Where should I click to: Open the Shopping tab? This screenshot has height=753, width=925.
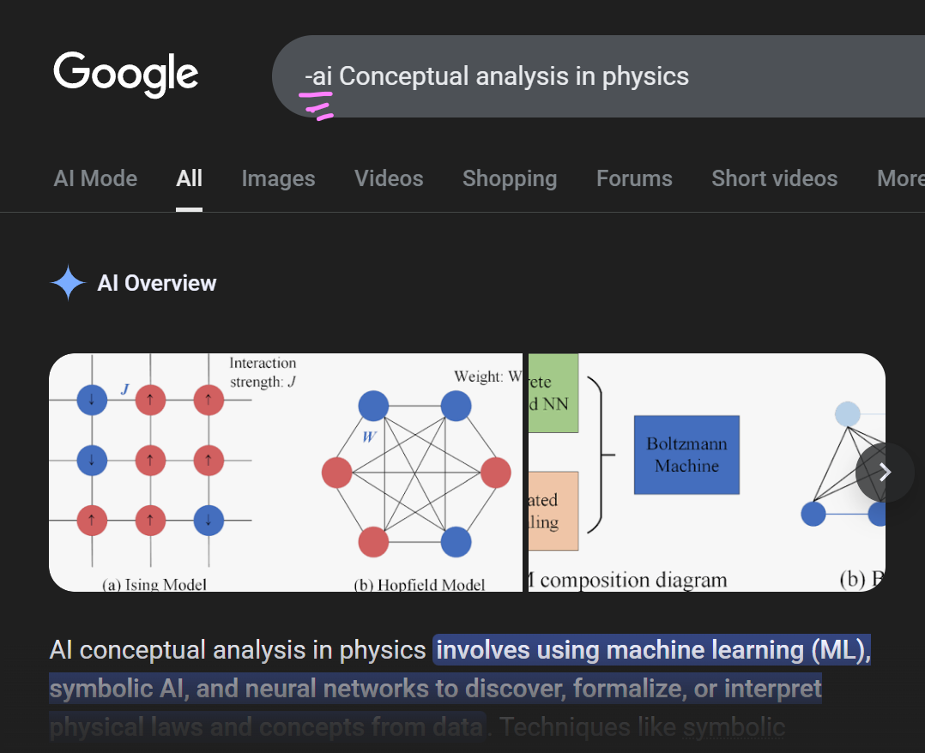510,178
